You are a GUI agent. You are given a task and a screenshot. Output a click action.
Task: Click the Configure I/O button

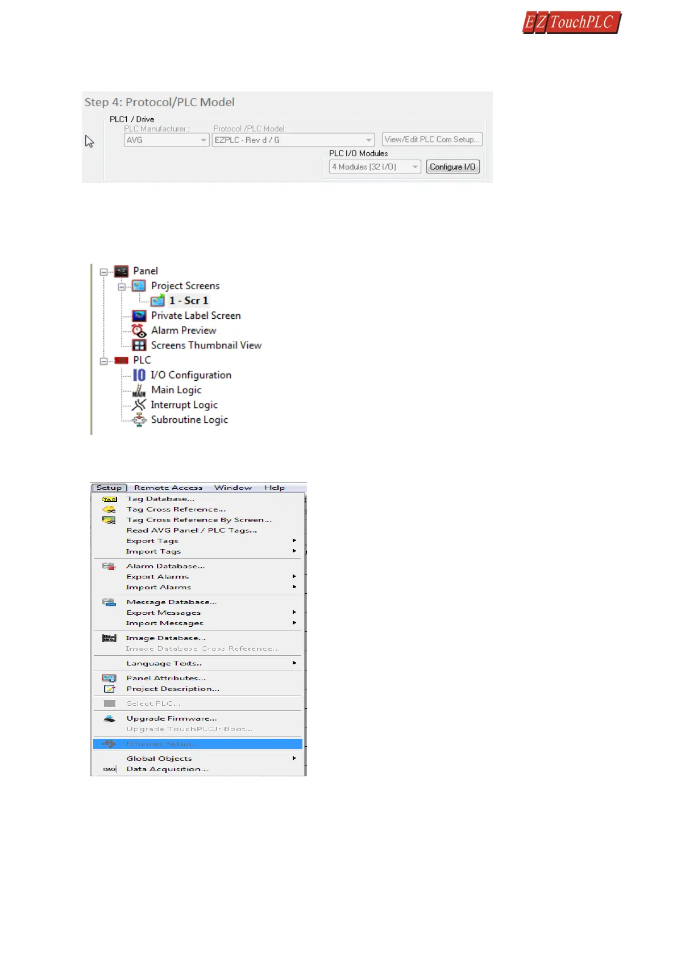453,167
